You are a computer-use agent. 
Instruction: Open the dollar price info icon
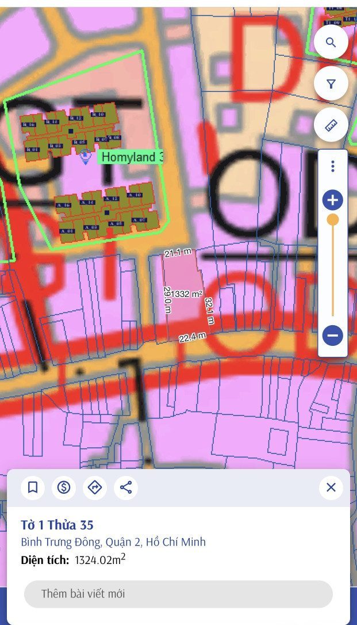click(x=64, y=487)
